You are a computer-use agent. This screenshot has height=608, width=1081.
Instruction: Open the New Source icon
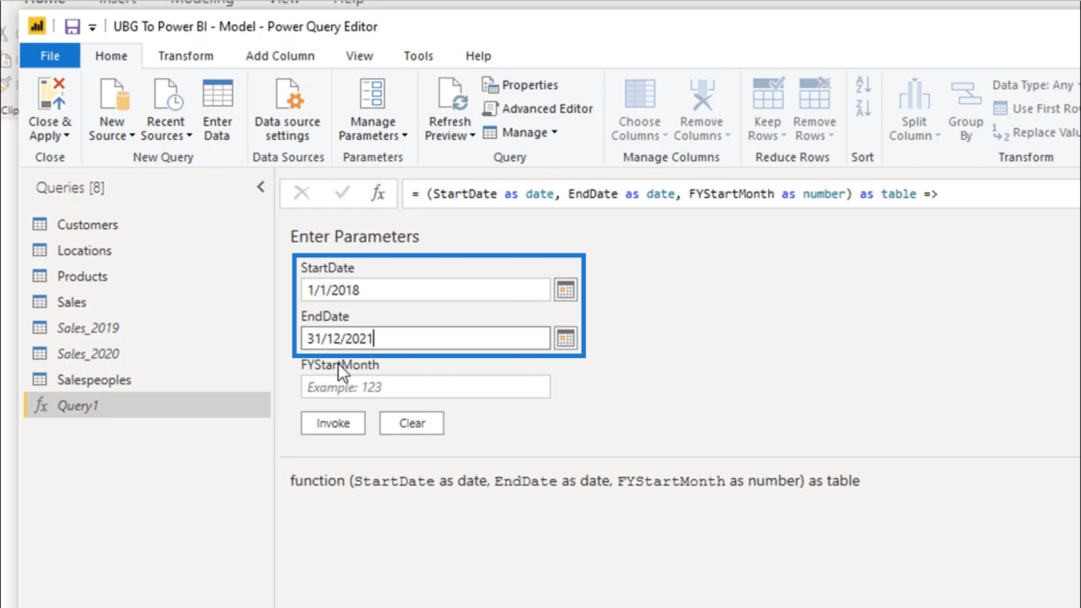pyautogui.click(x=113, y=93)
